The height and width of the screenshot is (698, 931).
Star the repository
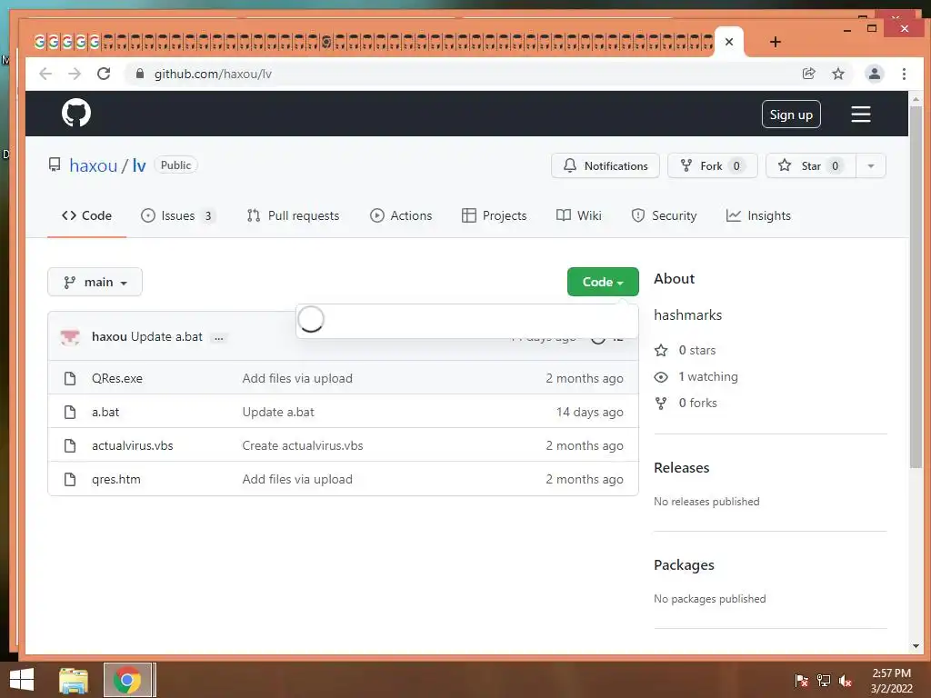point(810,165)
